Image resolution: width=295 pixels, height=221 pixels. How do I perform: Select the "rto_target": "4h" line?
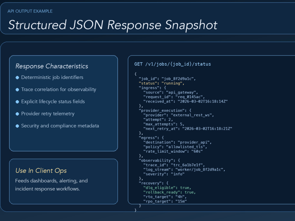(165, 197)
